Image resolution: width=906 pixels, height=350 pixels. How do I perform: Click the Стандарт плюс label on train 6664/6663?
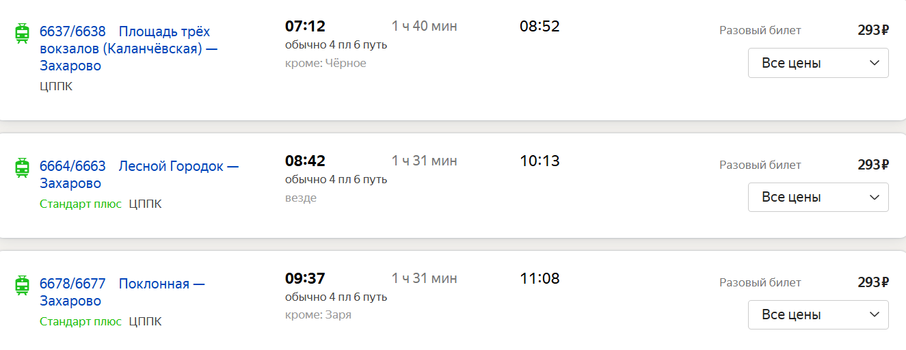(81, 204)
